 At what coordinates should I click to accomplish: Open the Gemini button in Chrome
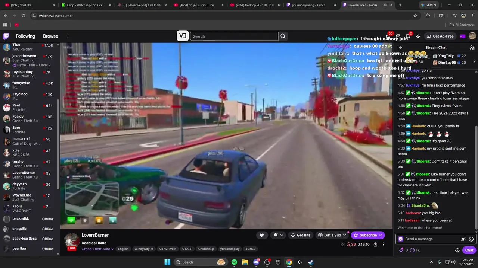pos(428,5)
